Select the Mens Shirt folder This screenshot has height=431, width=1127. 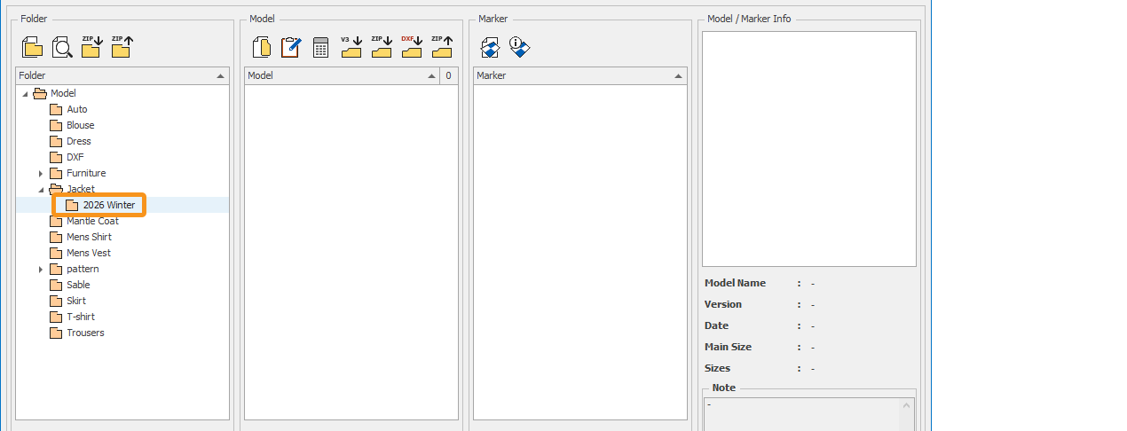point(89,237)
